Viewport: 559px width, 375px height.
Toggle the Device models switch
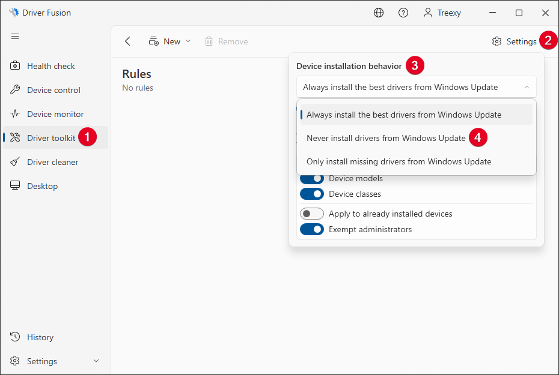tap(312, 178)
